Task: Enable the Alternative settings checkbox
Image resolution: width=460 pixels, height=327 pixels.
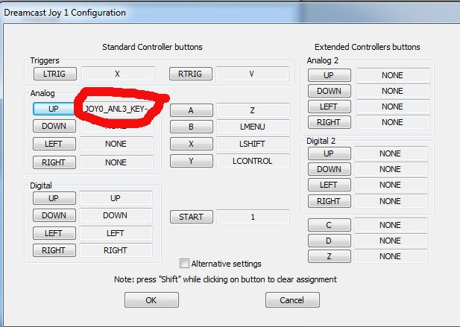Action: tap(184, 264)
